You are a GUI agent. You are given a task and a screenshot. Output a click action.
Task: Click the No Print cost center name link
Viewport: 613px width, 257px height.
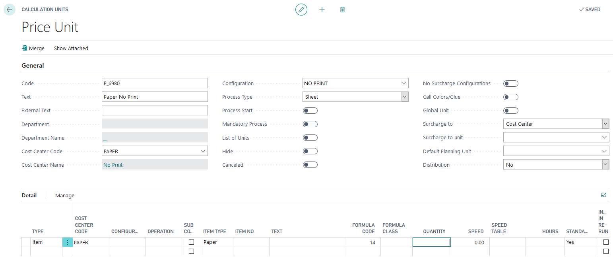113,165
